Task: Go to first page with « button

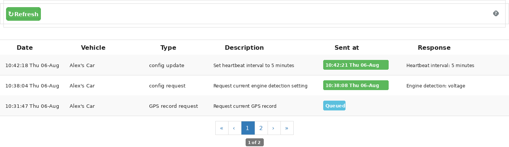Action: [x=222, y=128]
